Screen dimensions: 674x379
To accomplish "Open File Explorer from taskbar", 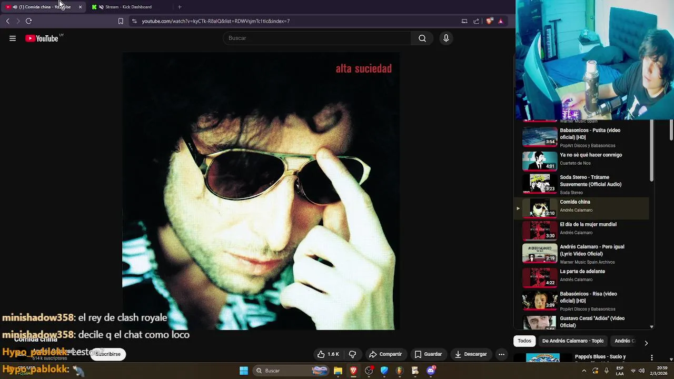I will point(338,371).
